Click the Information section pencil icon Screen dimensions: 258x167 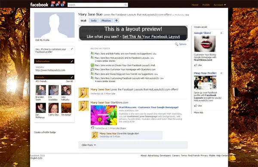click(72, 61)
